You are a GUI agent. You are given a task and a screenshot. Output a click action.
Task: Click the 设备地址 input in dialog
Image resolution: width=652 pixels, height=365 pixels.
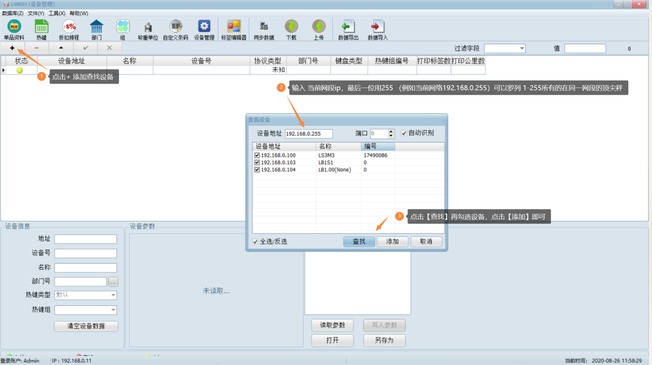click(308, 133)
